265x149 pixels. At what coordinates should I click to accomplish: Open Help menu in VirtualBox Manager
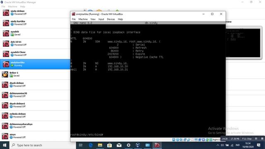(x=22, y=7)
